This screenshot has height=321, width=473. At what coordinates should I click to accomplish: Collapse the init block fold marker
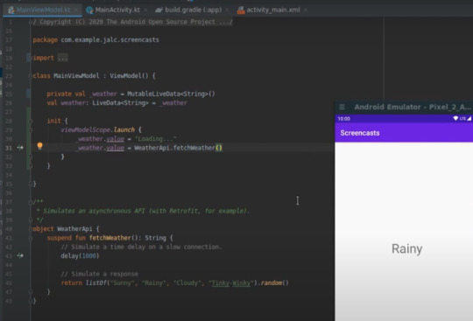point(31,121)
